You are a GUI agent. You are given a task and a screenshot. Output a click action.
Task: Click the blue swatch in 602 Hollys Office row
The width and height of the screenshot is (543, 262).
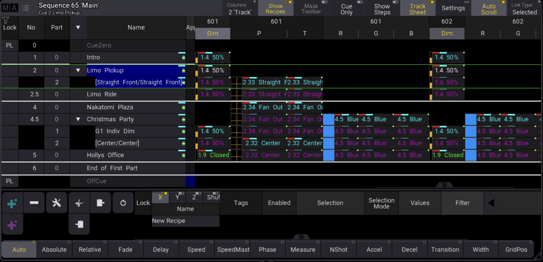(471, 155)
